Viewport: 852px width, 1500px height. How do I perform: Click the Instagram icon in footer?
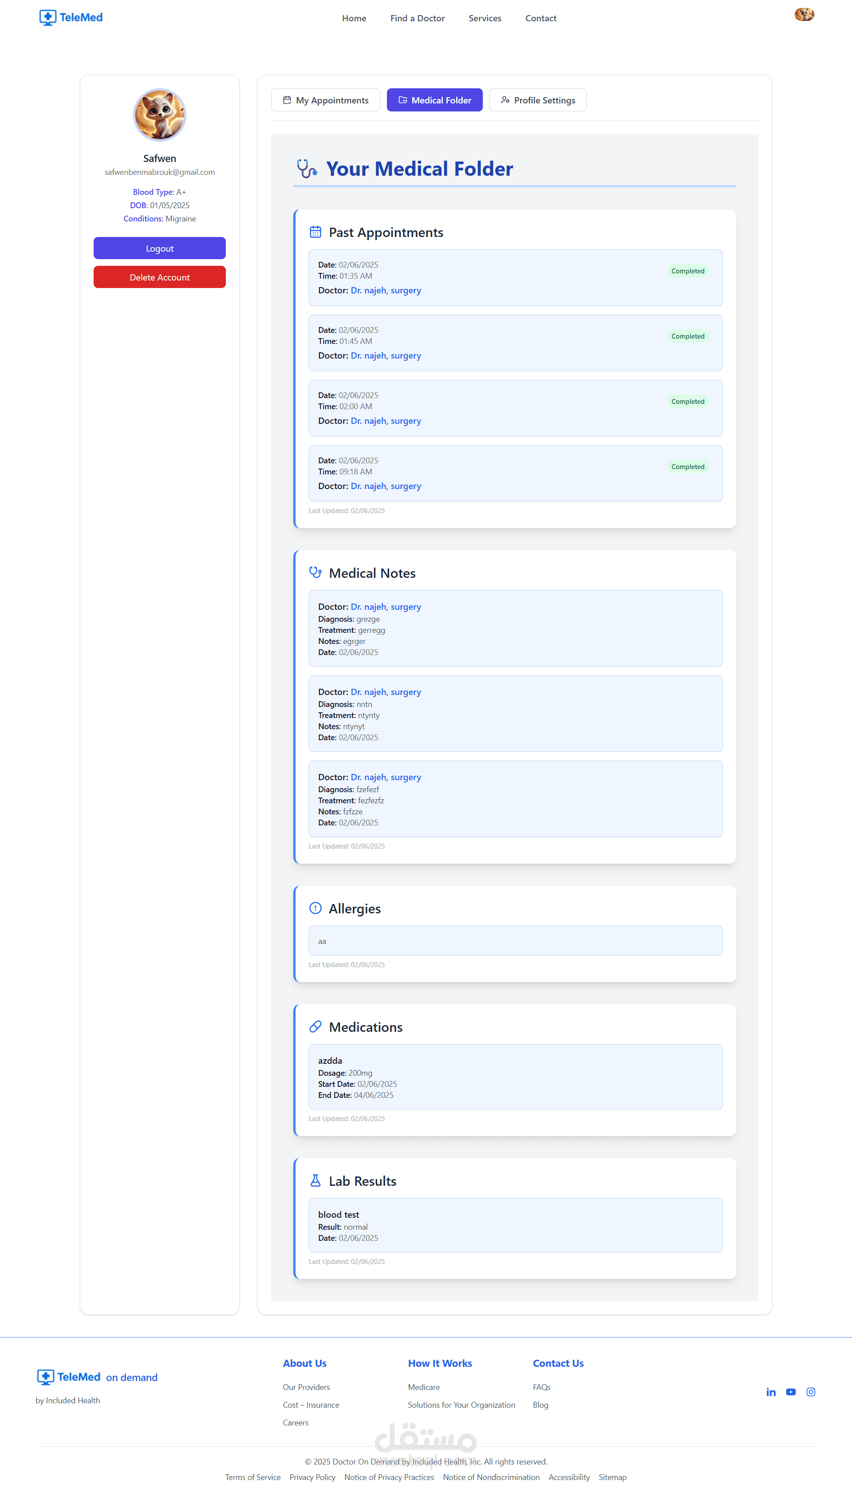click(x=810, y=1392)
